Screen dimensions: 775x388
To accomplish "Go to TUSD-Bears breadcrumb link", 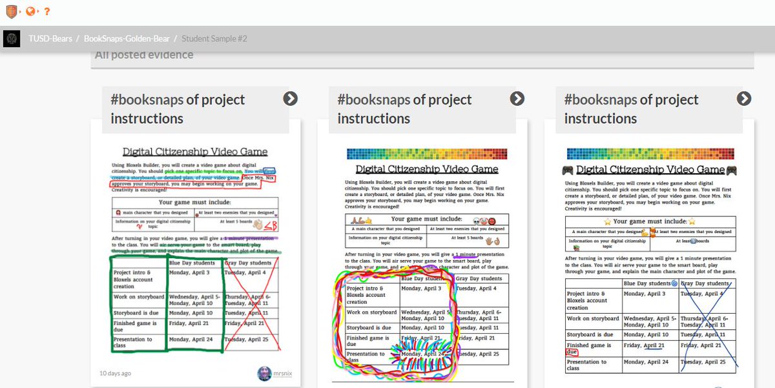I will 51,39.
